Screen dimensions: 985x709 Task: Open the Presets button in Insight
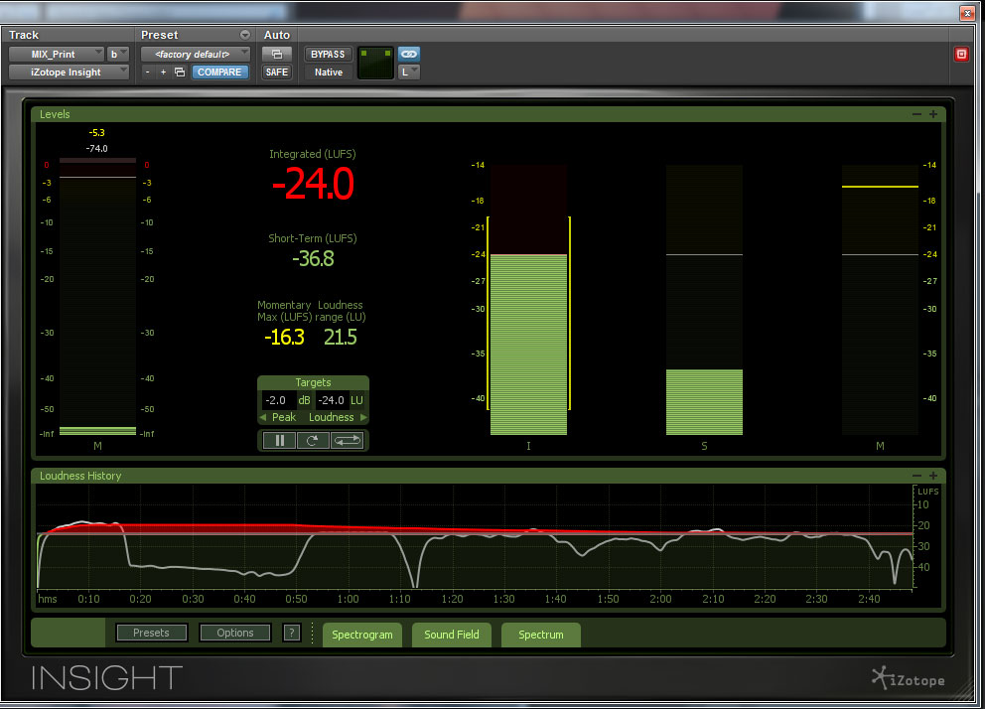coord(151,633)
